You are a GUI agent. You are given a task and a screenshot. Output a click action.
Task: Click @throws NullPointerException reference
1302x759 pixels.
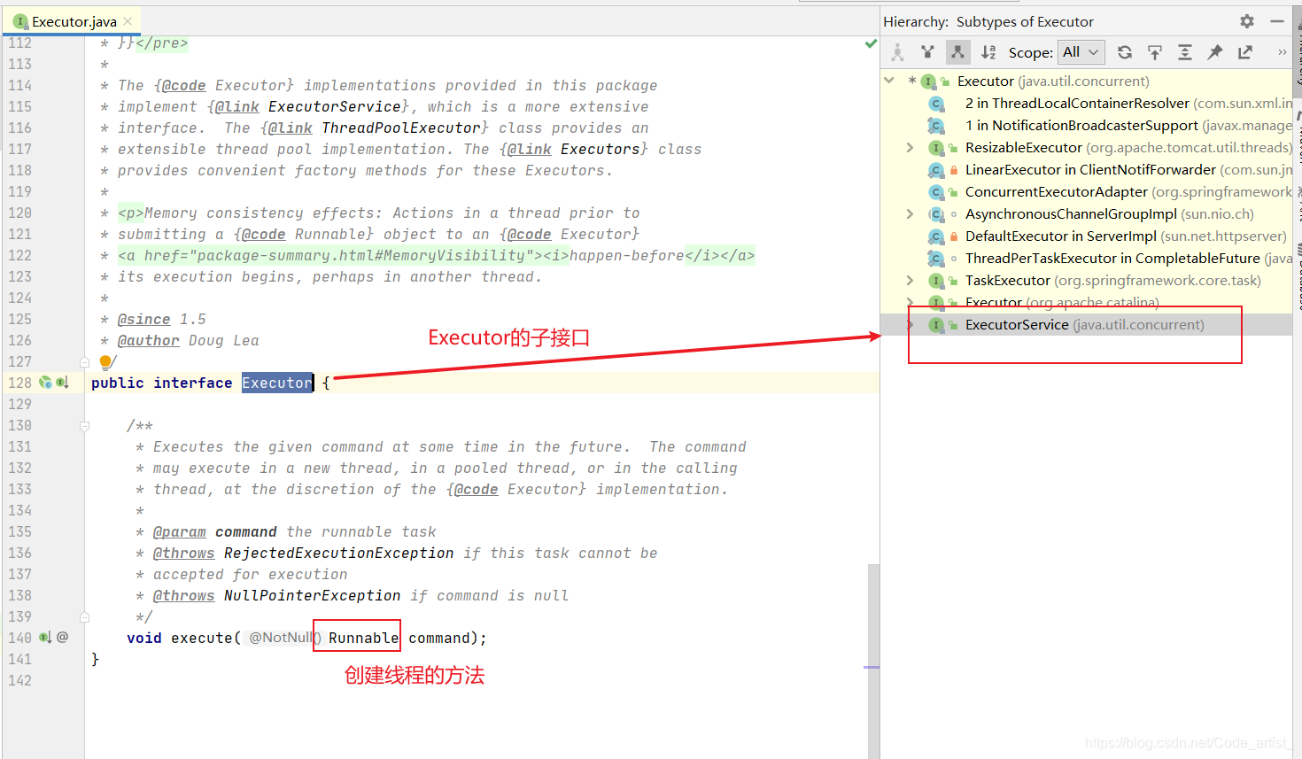pyautogui.click(x=277, y=595)
